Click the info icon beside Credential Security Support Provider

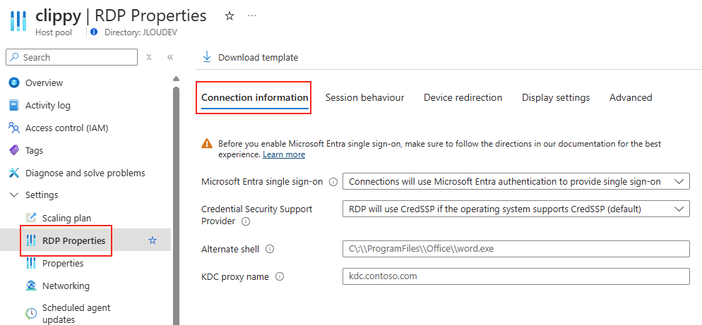246,221
